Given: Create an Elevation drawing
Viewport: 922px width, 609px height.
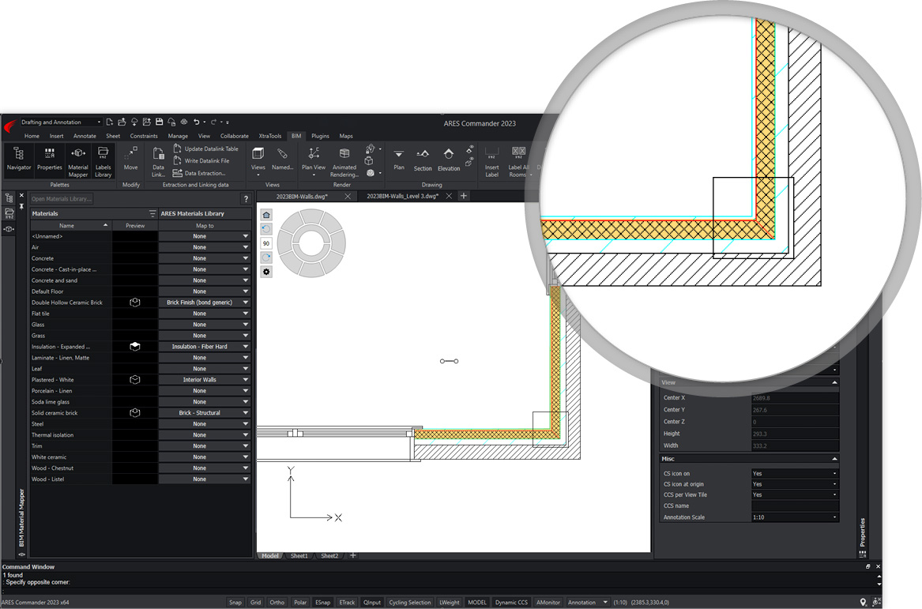Looking at the screenshot, I should pos(449,160).
